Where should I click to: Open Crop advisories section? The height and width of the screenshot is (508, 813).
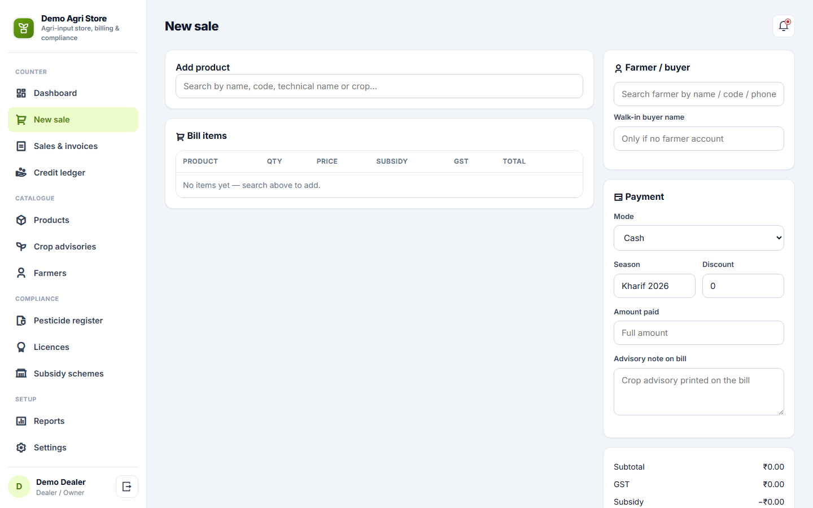(73, 247)
